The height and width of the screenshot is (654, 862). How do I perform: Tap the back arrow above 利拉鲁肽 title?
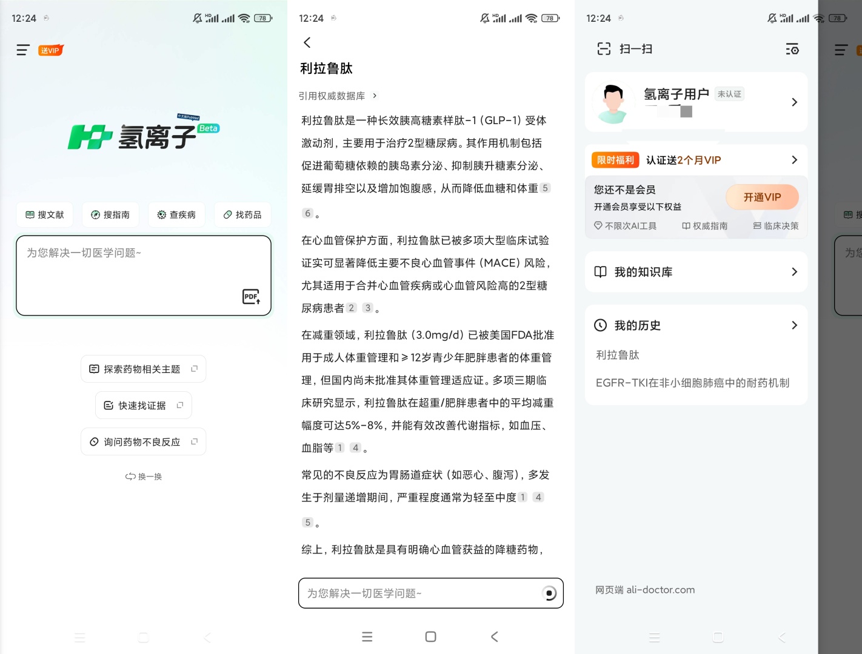coord(307,42)
